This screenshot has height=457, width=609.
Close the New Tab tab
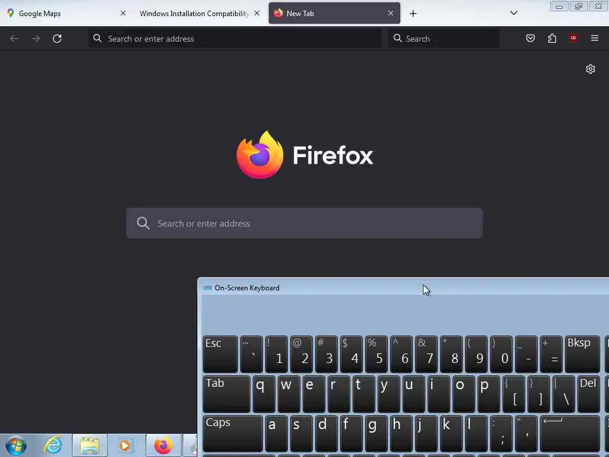tap(391, 13)
